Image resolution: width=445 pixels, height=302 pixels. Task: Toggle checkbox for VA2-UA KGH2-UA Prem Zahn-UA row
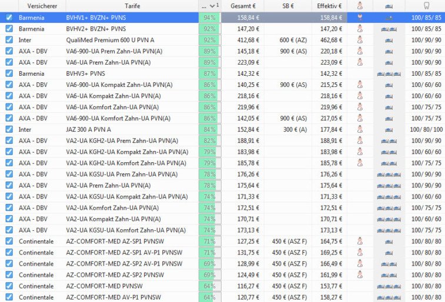click(x=9, y=140)
